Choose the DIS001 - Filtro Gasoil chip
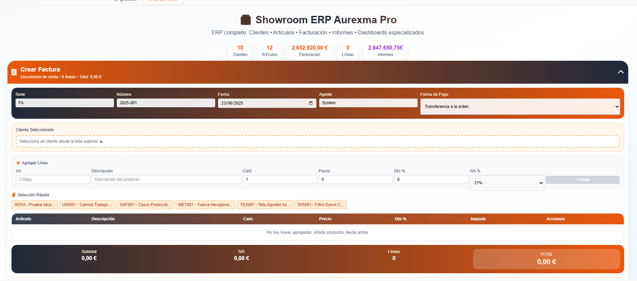The image size is (637, 281). (321, 205)
